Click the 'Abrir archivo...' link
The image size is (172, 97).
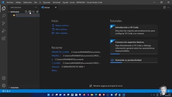(62, 29)
